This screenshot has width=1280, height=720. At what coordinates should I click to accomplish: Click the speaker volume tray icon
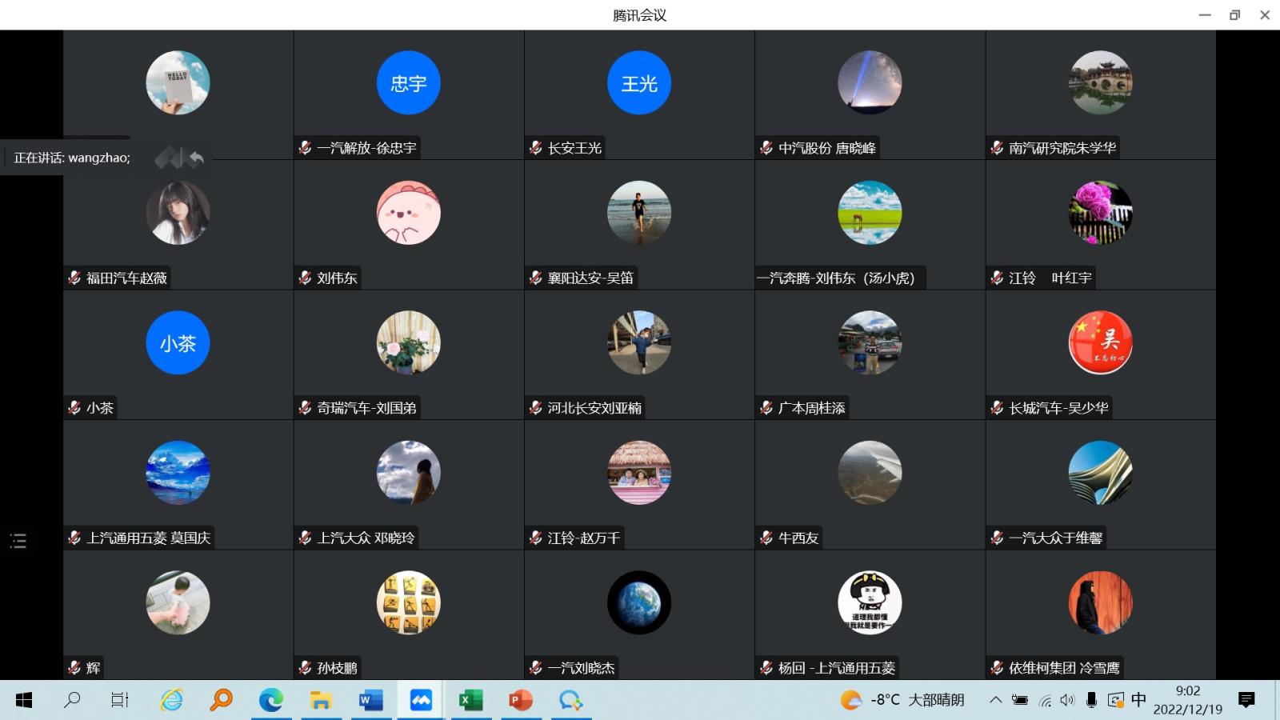(x=1067, y=700)
